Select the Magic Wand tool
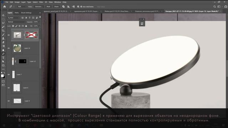Viewport: 228px width, 128px height. pos(3,27)
